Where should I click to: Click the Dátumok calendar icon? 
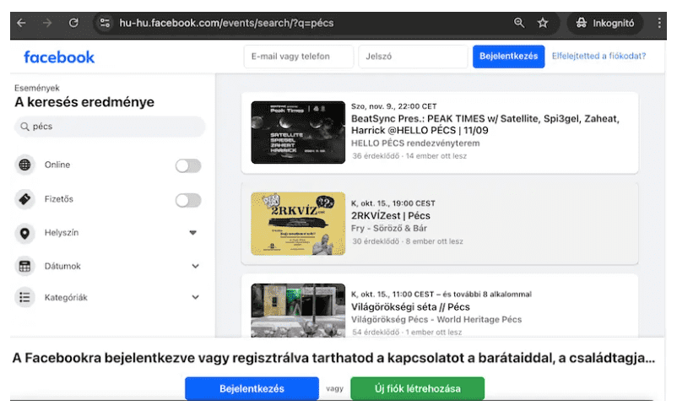[x=24, y=266]
